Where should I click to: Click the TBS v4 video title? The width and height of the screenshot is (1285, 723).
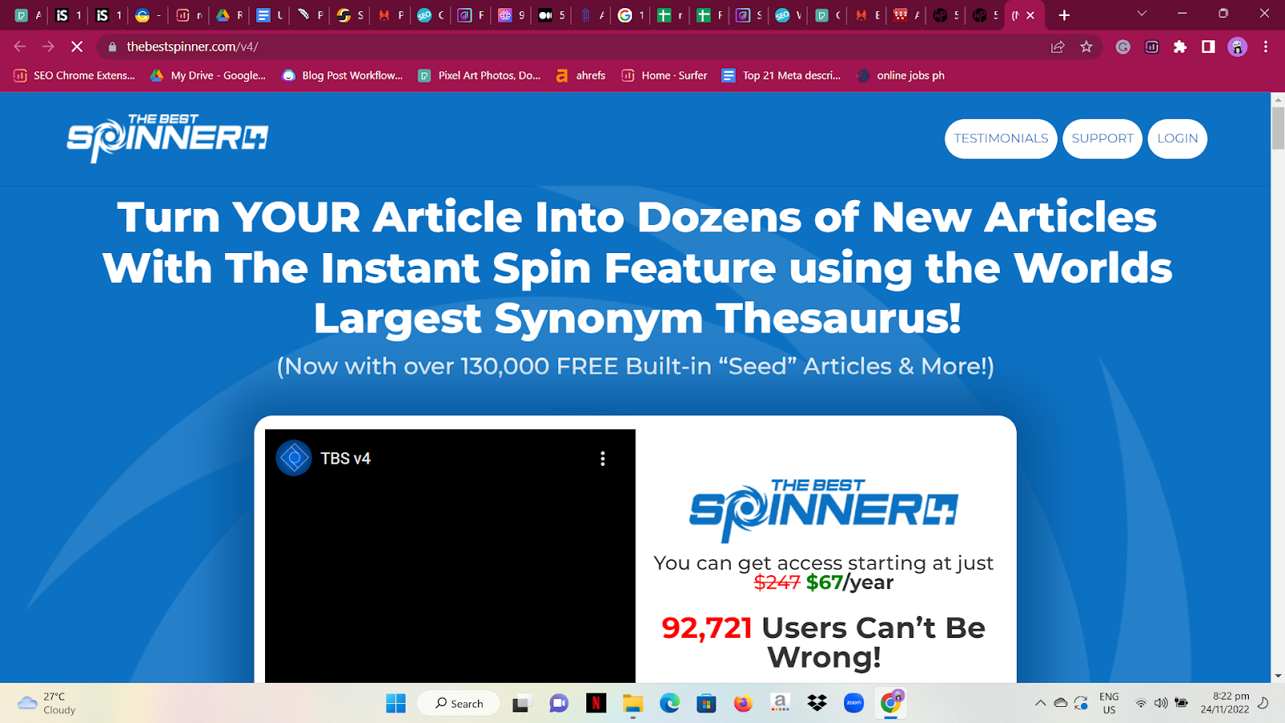[x=345, y=459]
